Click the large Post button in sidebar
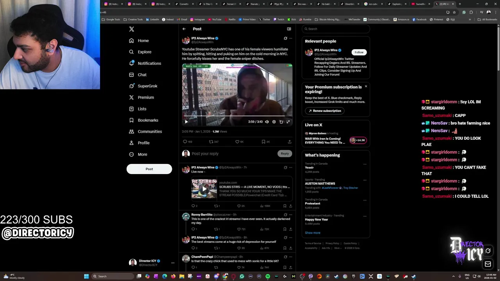The height and width of the screenshot is (281, 500). tap(149, 169)
